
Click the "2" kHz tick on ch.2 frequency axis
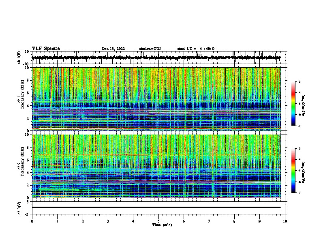pyautogui.click(x=28, y=185)
